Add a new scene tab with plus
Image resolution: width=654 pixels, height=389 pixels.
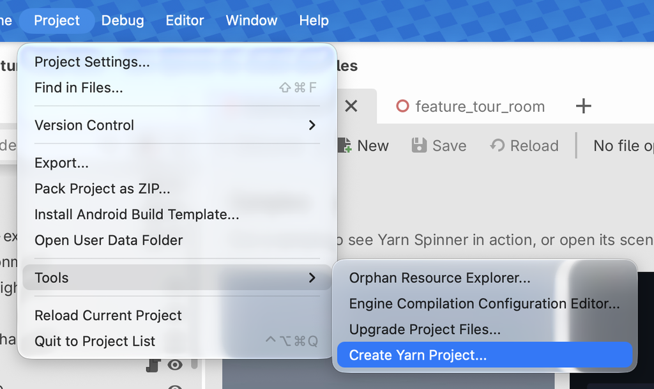pyautogui.click(x=584, y=106)
